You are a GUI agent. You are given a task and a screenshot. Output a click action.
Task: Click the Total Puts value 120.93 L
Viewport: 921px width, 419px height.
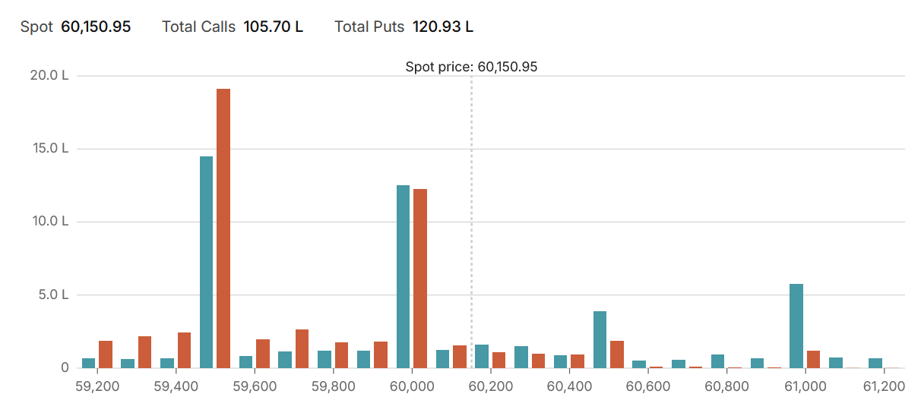[x=442, y=27]
